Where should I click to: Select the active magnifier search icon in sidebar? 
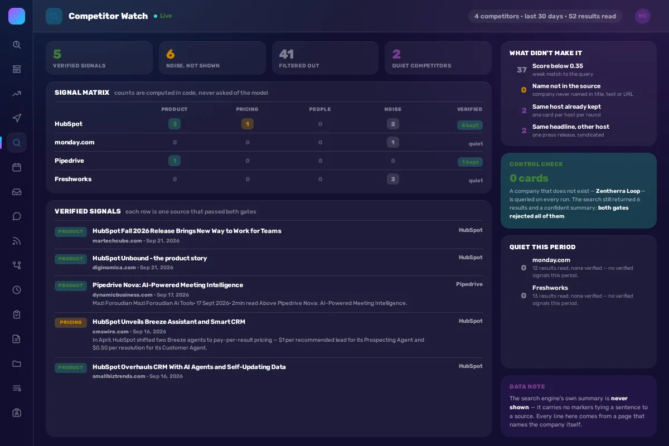point(17,143)
